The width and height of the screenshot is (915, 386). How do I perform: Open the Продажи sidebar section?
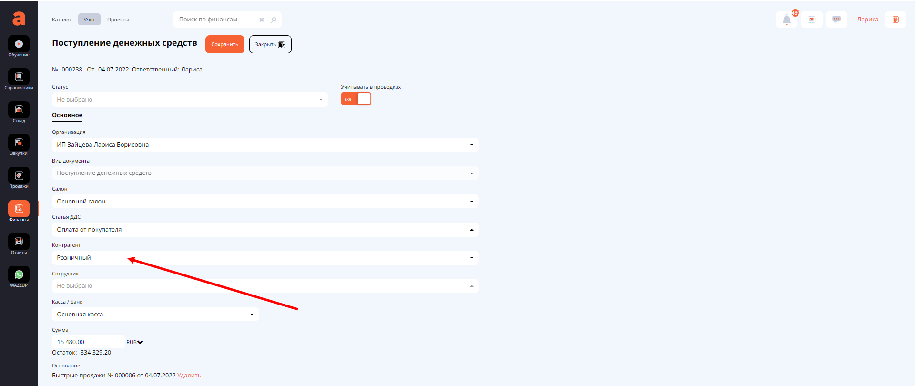19,176
